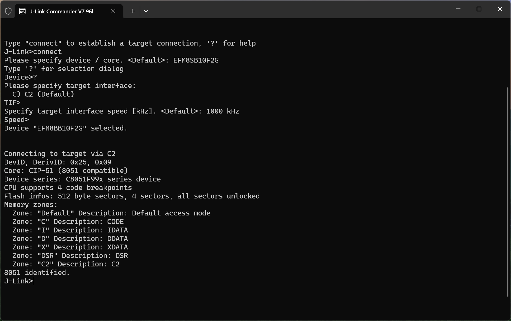Maximize the terminal window
The height and width of the screenshot is (321, 511).
click(x=479, y=9)
